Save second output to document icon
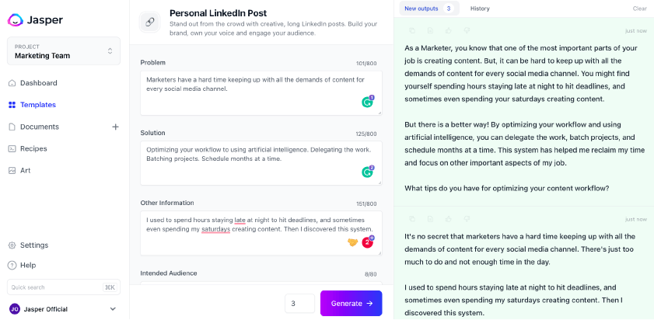Viewport: 654px width, 320px height. click(x=431, y=219)
